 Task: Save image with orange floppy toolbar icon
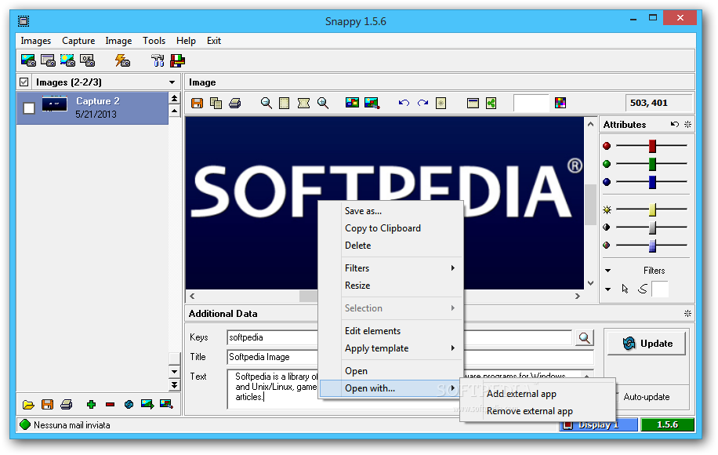pos(197,103)
